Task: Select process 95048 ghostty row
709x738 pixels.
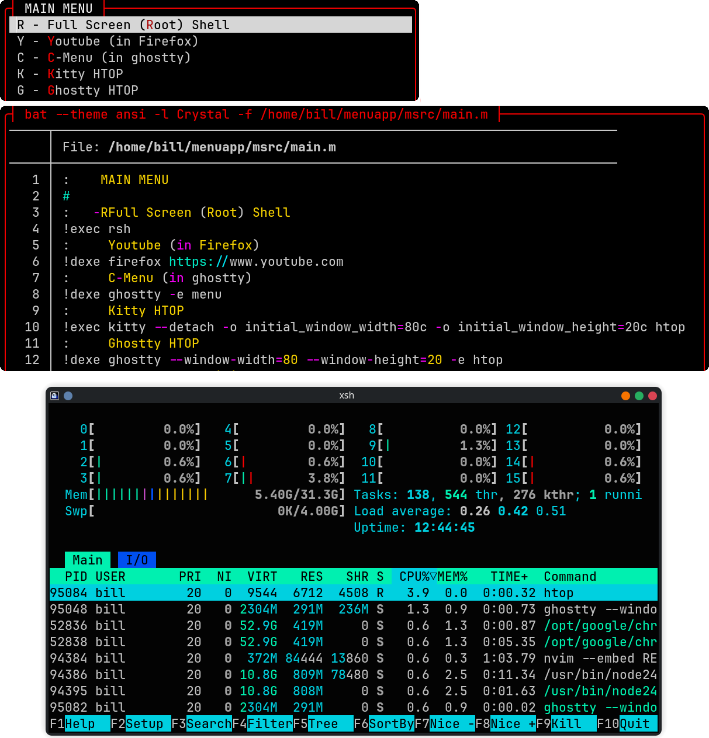Action: click(x=354, y=609)
